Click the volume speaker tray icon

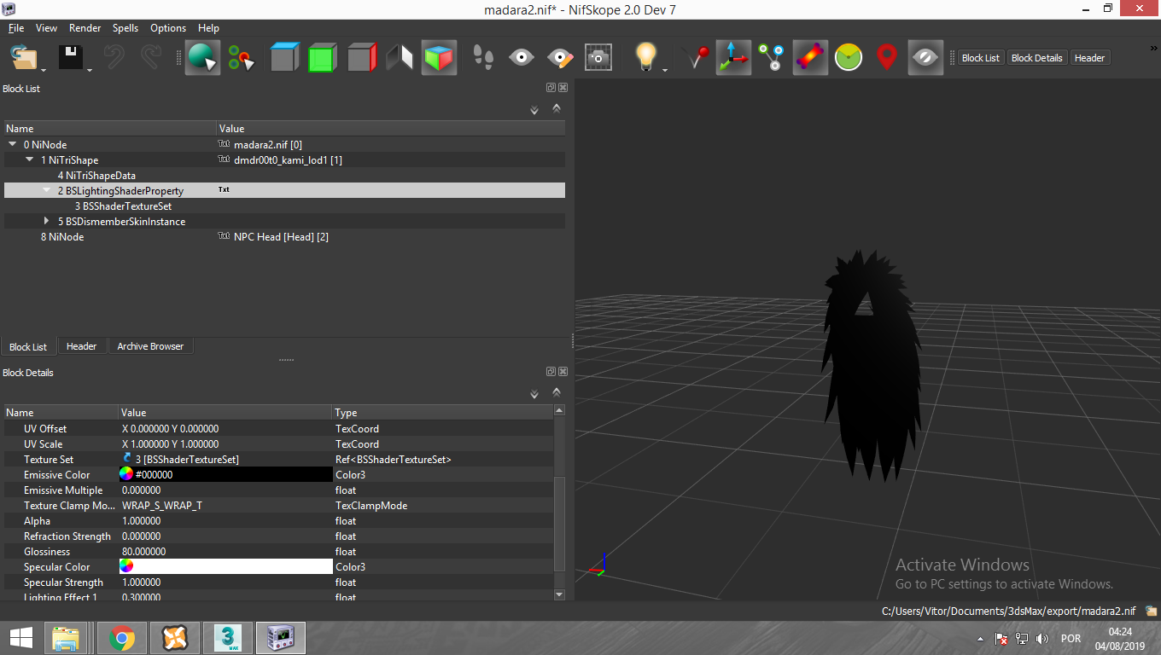pyautogui.click(x=1041, y=638)
